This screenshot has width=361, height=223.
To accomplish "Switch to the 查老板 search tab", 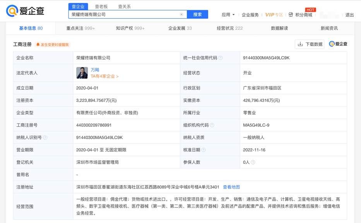I will point(101,7).
